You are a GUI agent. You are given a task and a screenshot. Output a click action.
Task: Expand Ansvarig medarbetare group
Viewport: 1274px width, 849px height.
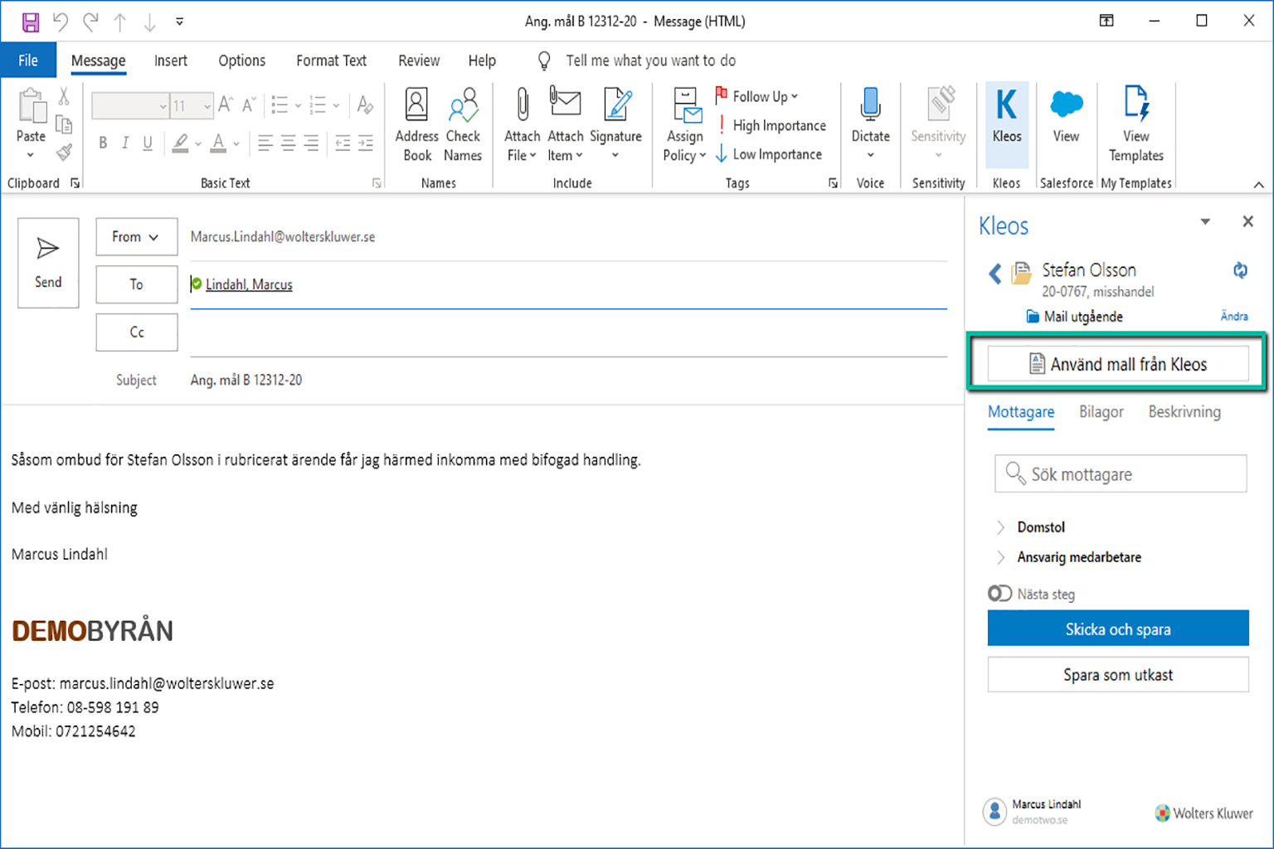coord(1000,557)
